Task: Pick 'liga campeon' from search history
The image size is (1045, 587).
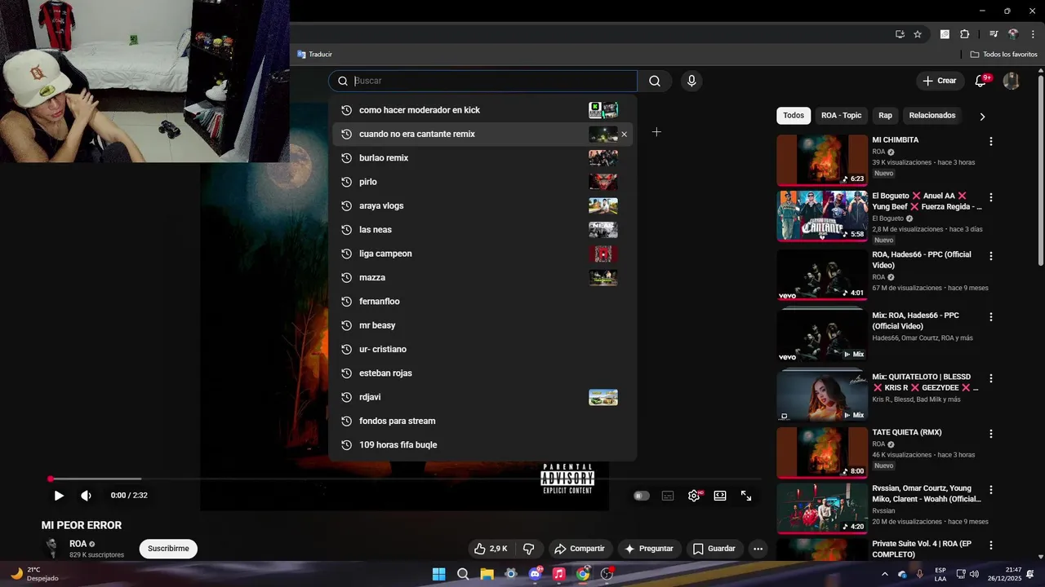Action: [x=482, y=254]
